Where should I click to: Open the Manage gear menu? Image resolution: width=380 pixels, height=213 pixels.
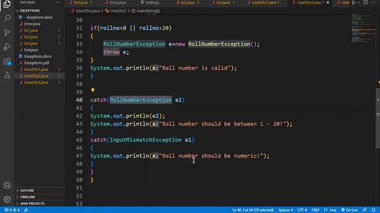click(x=7, y=199)
